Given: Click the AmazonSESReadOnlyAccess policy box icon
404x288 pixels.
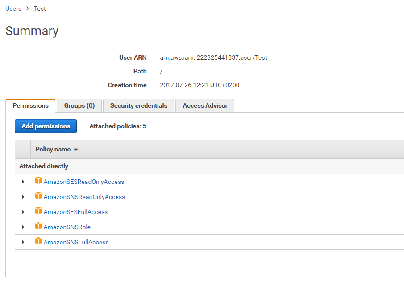Looking at the screenshot, I should [x=38, y=181].
